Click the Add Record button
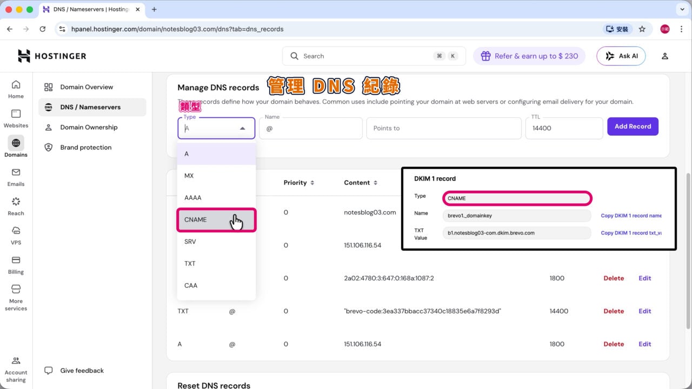Image resolution: width=692 pixels, height=389 pixels. coord(633,126)
